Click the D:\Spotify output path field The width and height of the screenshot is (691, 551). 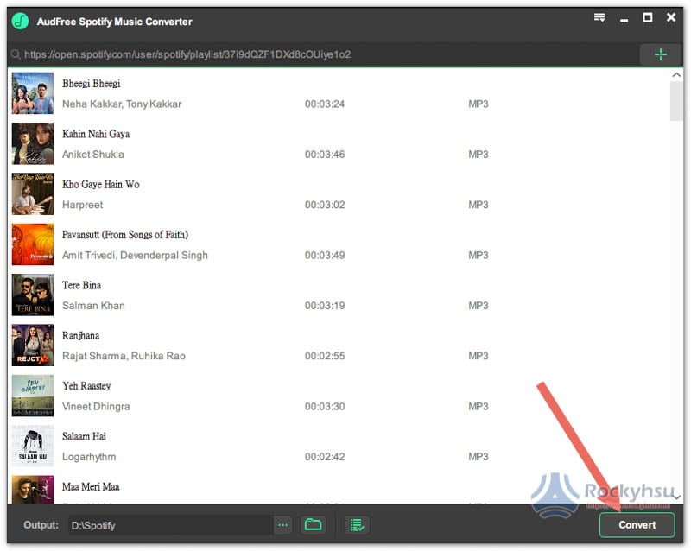click(x=170, y=525)
